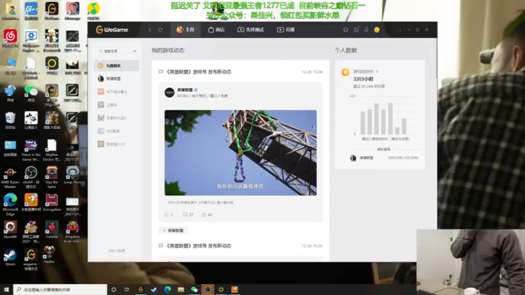
Task: Open the Inscryption desktop shortcut
Action: [52, 203]
